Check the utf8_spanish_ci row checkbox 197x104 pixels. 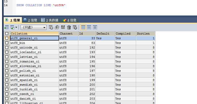(x=7, y=80)
